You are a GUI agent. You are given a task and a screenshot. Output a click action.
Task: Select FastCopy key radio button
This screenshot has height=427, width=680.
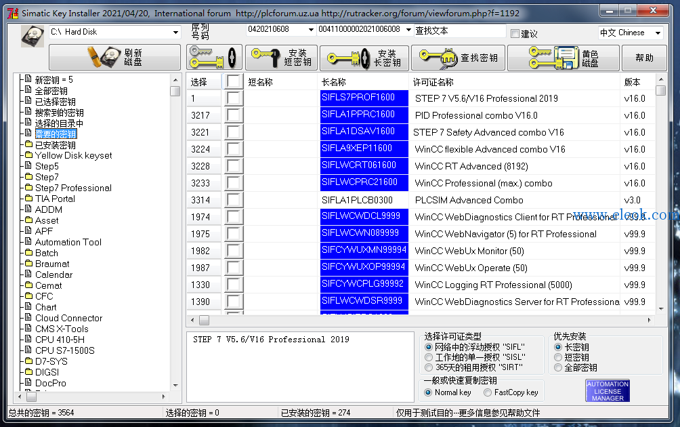pyautogui.click(x=488, y=392)
